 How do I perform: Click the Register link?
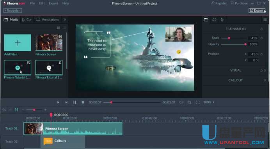pos(219,3)
